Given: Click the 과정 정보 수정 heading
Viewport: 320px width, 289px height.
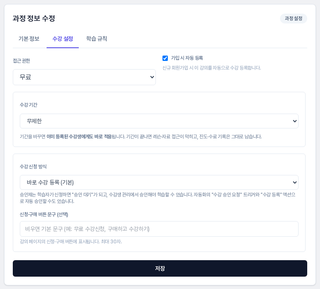Looking at the screenshot, I should tap(34, 19).
